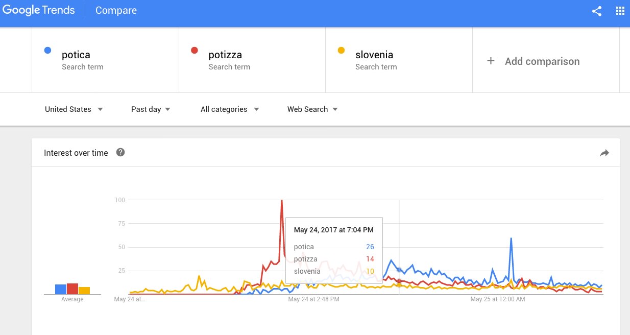Image resolution: width=630 pixels, height=335 pixels.
Task: Expand the Web Search type dropdown
Action: (312, 109)
